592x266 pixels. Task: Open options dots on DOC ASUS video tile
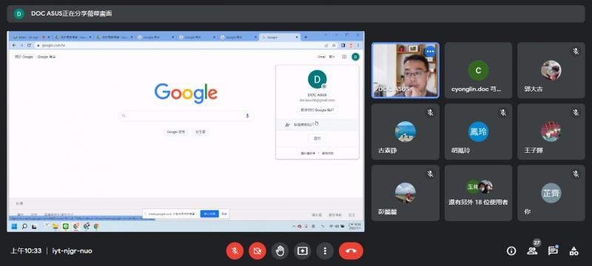pyautogui.click(x=430, y=51)
